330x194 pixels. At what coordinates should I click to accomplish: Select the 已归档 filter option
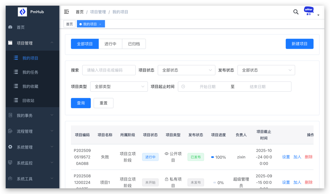[134, 44]
